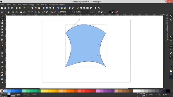
Task: Select the Gradient tool
Action: [x=2, y=53]
